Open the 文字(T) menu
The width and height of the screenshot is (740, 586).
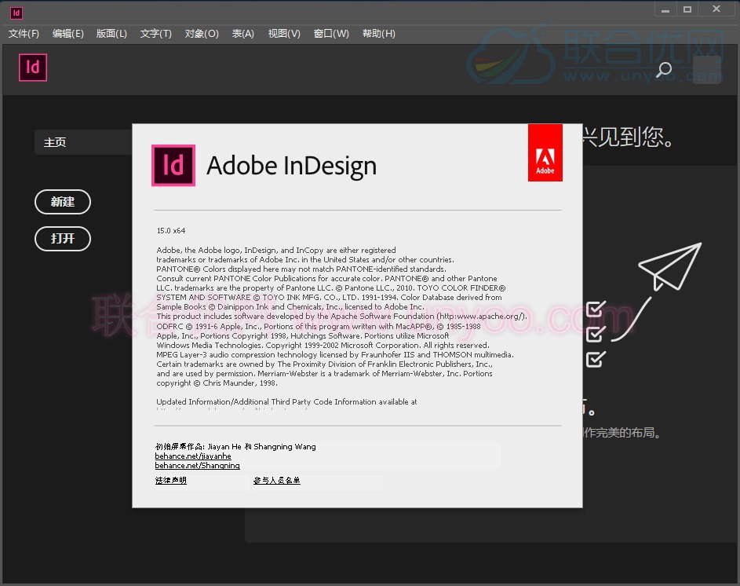tap(156, 34)
